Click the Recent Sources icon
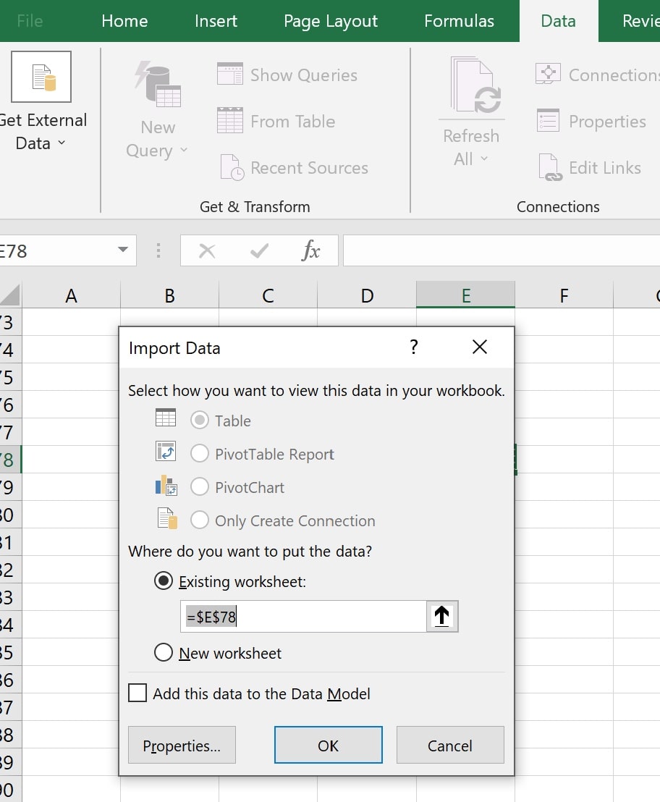Screen dimensions: 660x802 click(232, 167)
